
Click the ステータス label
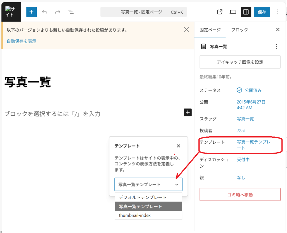210,90
